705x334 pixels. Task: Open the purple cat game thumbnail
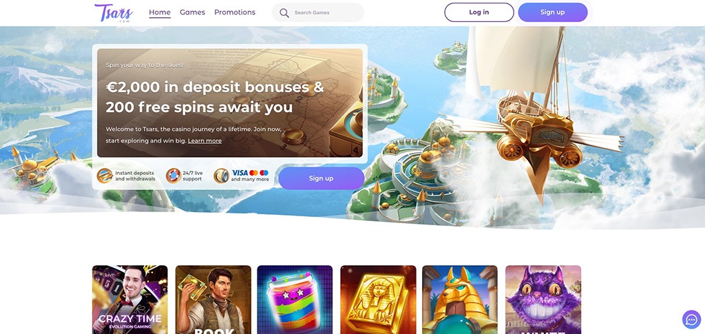[543, 300]
